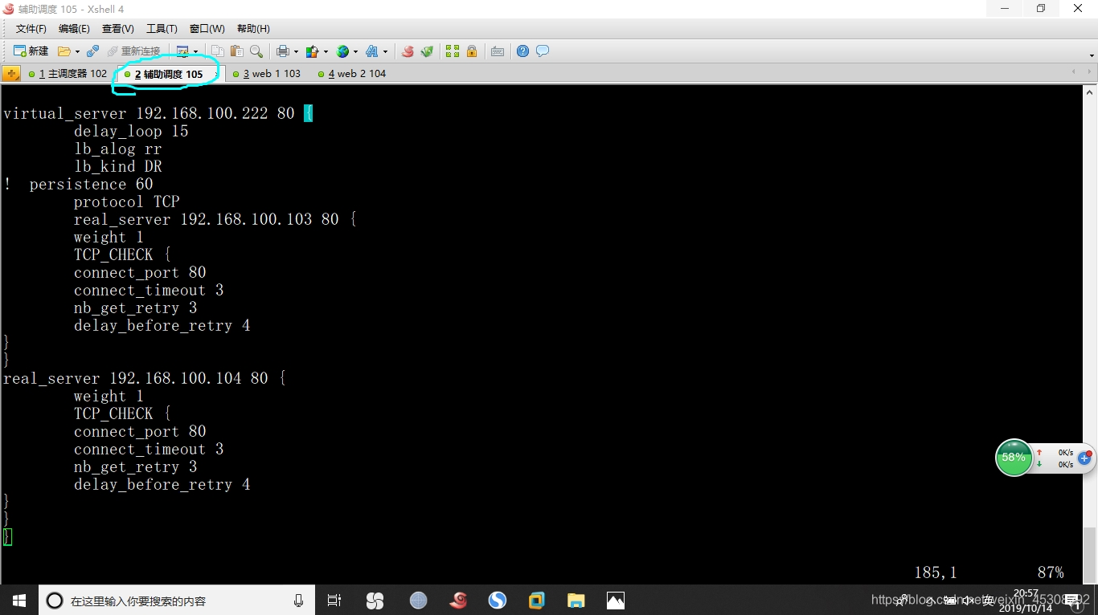Open the 文件(F) menu

click(31, 29)
